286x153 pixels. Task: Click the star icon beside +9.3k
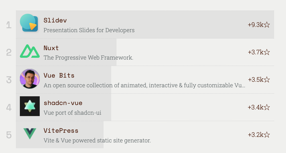point(267,25)
